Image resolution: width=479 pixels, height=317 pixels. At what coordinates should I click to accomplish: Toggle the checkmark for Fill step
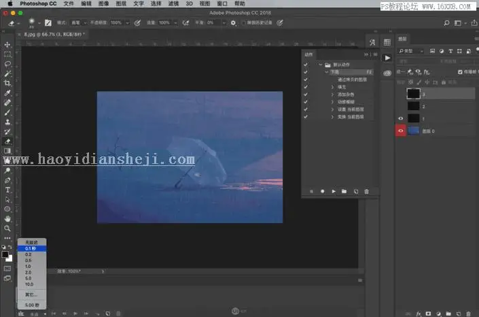pyautogui.click(x=306, y=87)
